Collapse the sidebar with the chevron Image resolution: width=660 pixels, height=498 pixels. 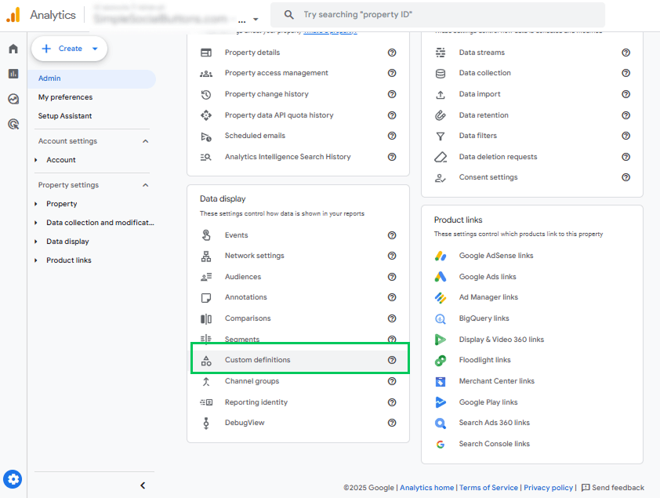[x=143, y=485]
